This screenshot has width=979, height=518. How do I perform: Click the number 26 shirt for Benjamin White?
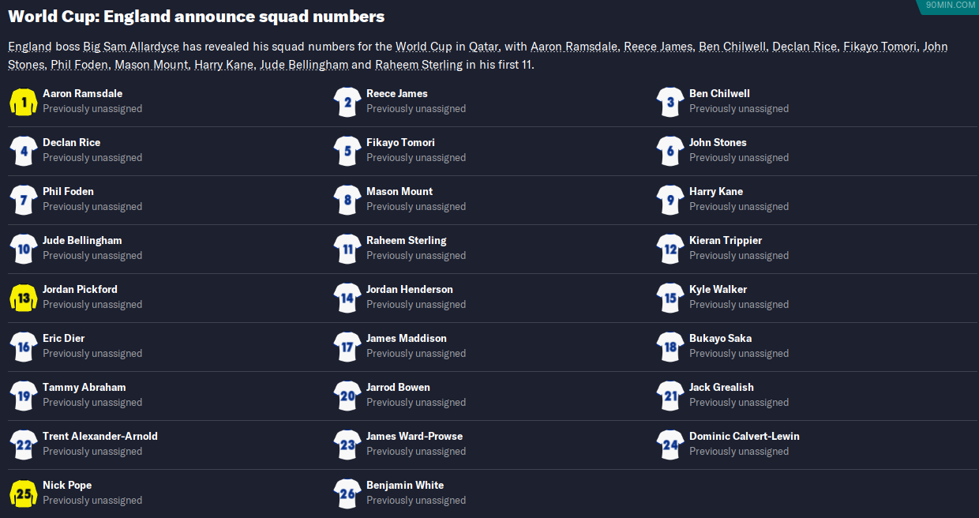(x=347, y=494)
